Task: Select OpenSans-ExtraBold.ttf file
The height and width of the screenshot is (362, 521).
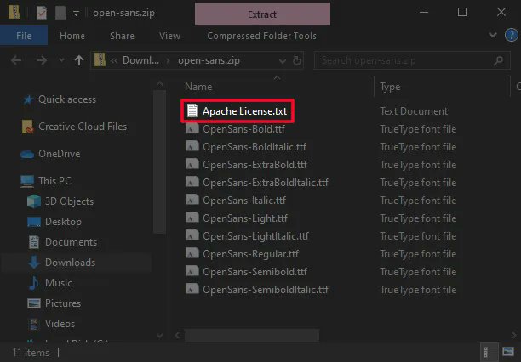Action: point(255,165)
